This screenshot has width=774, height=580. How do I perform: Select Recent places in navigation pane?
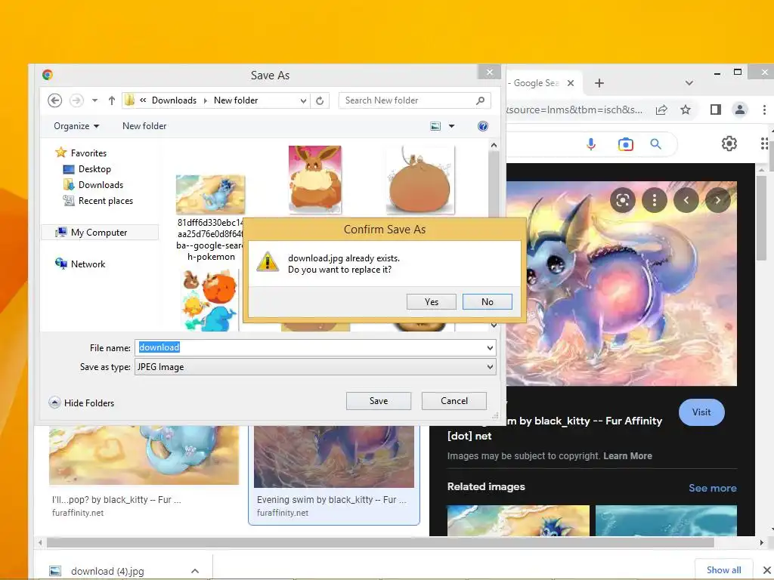[98, 201]
